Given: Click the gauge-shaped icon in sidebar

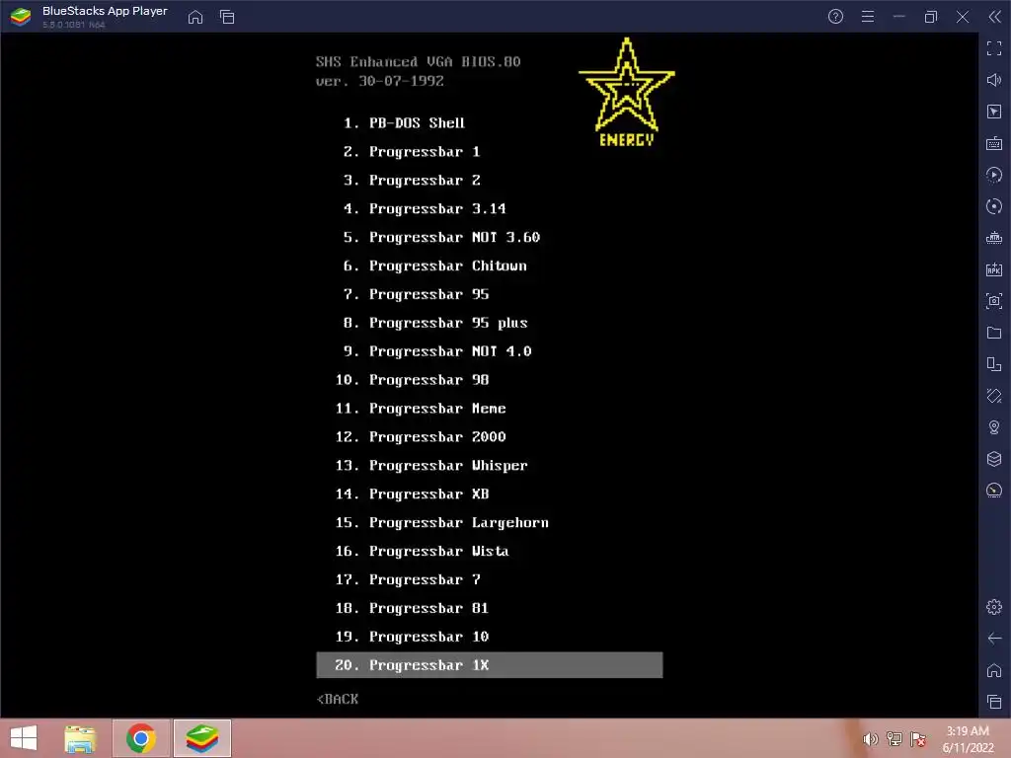Looking at the screenshot, I should tap(994, 491).
